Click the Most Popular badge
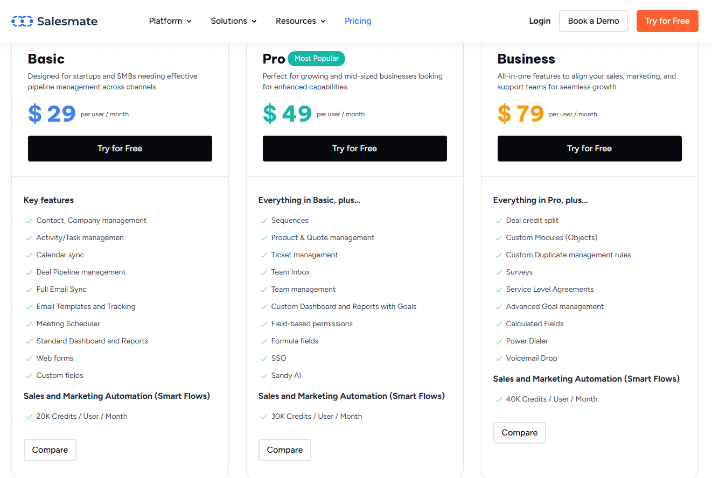The width and height of the screenshot is (712, 478). click(316, 59)
